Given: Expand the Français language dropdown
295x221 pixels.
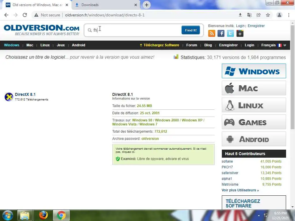Looking at the screenshot, I should pos(274,45).
